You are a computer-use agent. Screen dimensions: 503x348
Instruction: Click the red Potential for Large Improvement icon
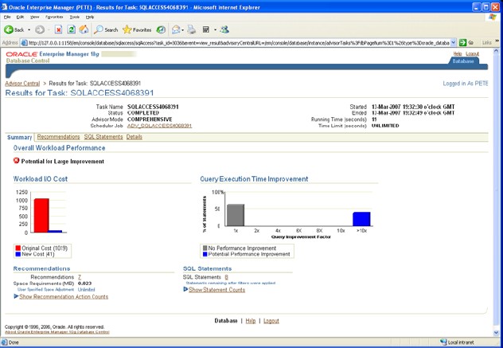tap(16, 161)
